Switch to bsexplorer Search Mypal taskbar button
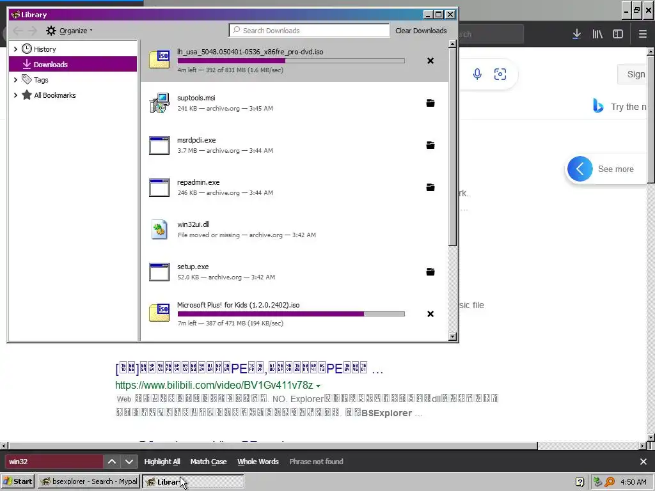 pyautogui.click(x=88, y=482)
